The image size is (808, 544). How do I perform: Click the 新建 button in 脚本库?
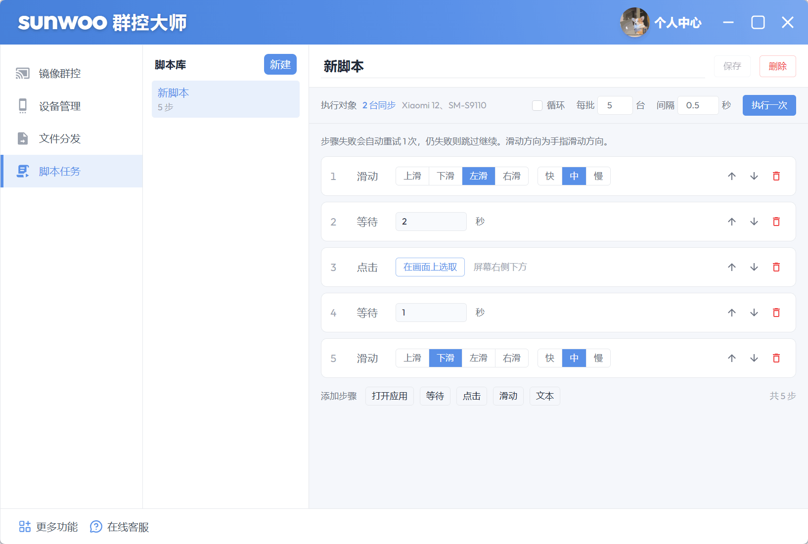point(280,64)
